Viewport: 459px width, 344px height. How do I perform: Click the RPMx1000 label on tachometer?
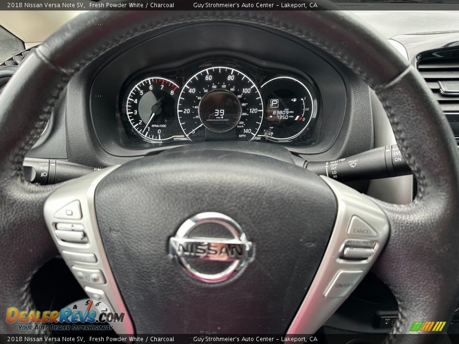tap(159, 126)
